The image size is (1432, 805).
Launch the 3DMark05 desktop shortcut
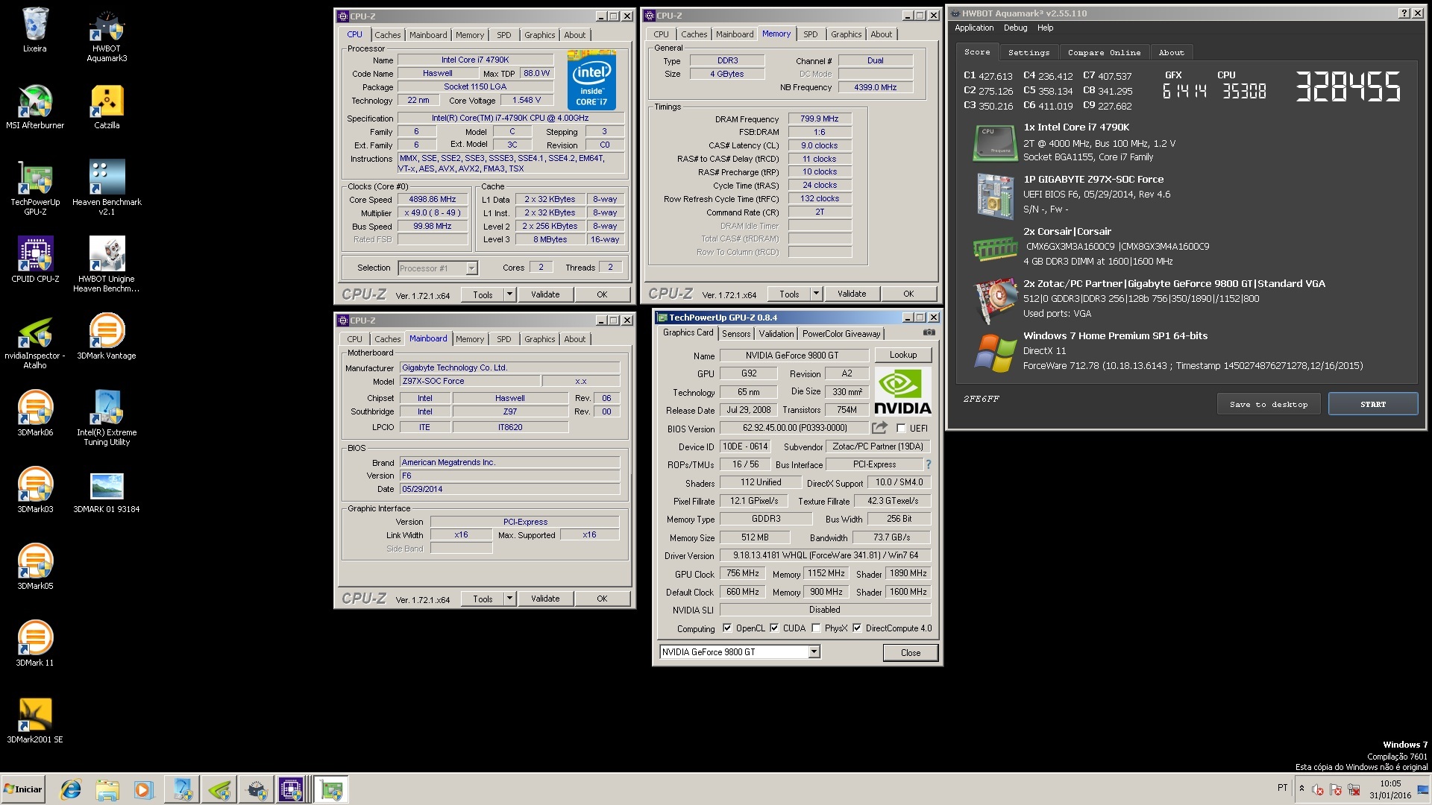35,566
